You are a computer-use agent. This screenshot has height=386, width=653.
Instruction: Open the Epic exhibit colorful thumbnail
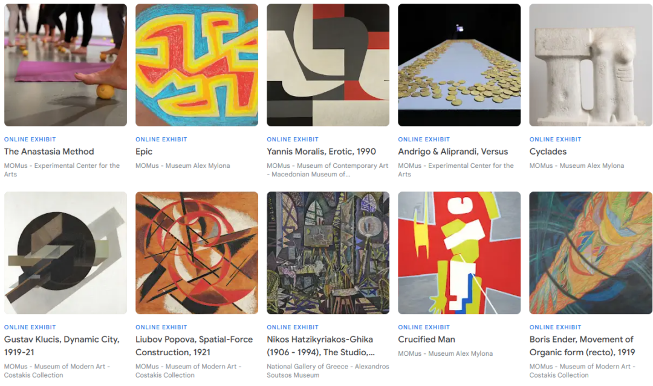point(197,65)
